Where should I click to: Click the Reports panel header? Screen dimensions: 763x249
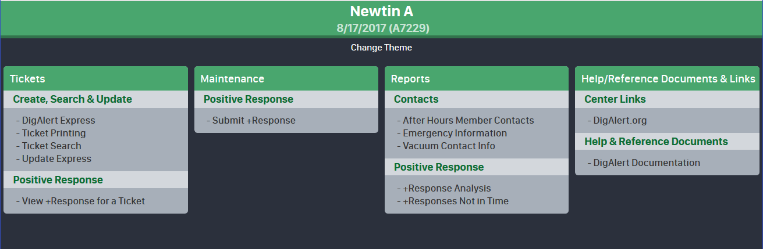pyautogui.click(x=410, y=79)
